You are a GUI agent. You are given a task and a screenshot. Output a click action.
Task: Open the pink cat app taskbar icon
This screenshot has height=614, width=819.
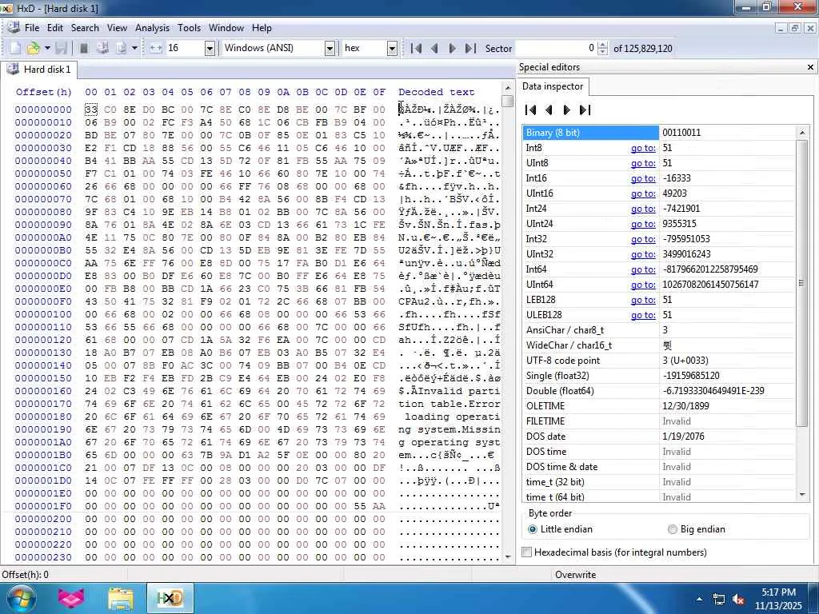pyautogui.click(x=71, y=598)
